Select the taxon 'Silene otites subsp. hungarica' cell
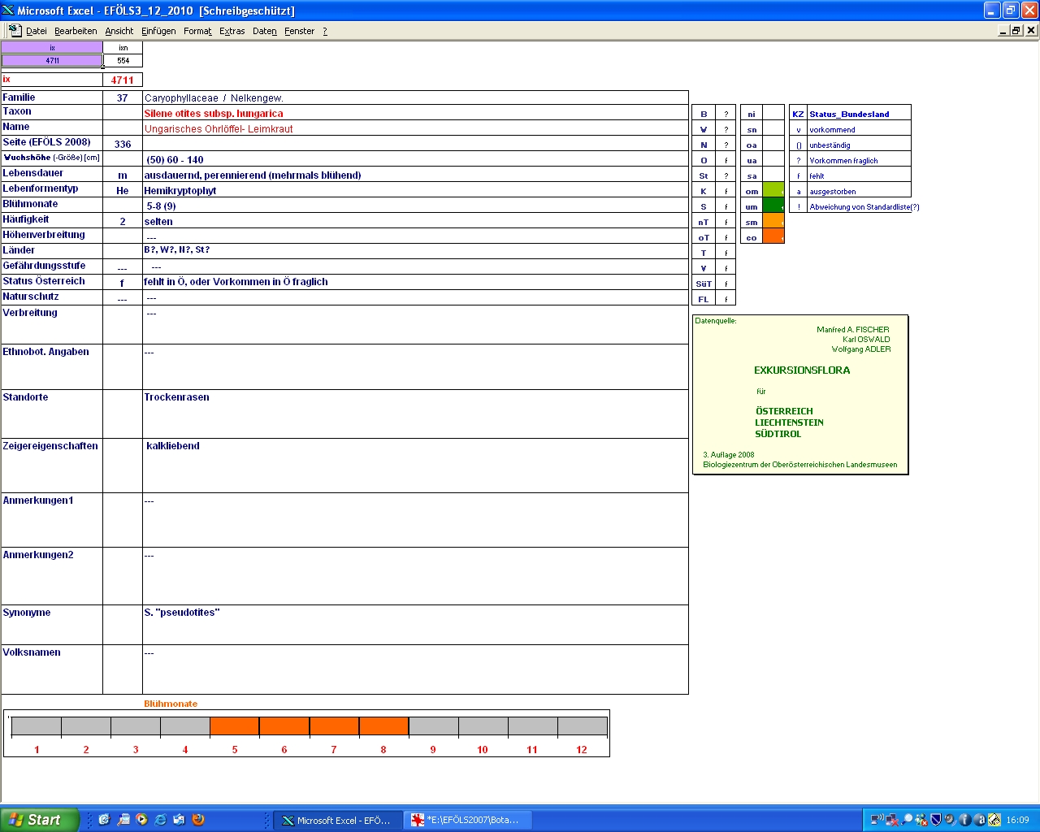 tap(415, 113)
